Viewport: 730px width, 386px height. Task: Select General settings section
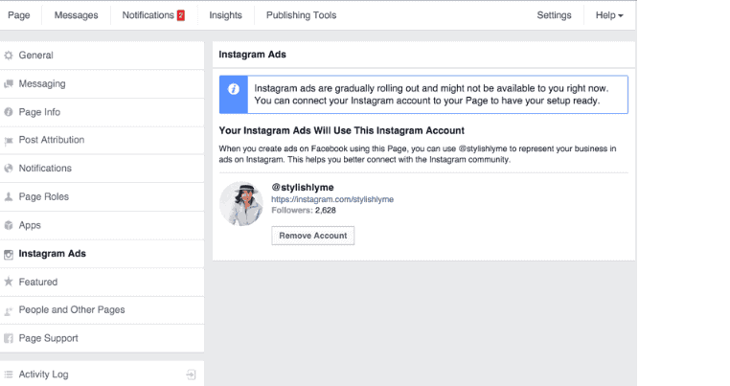click(102, 56)
